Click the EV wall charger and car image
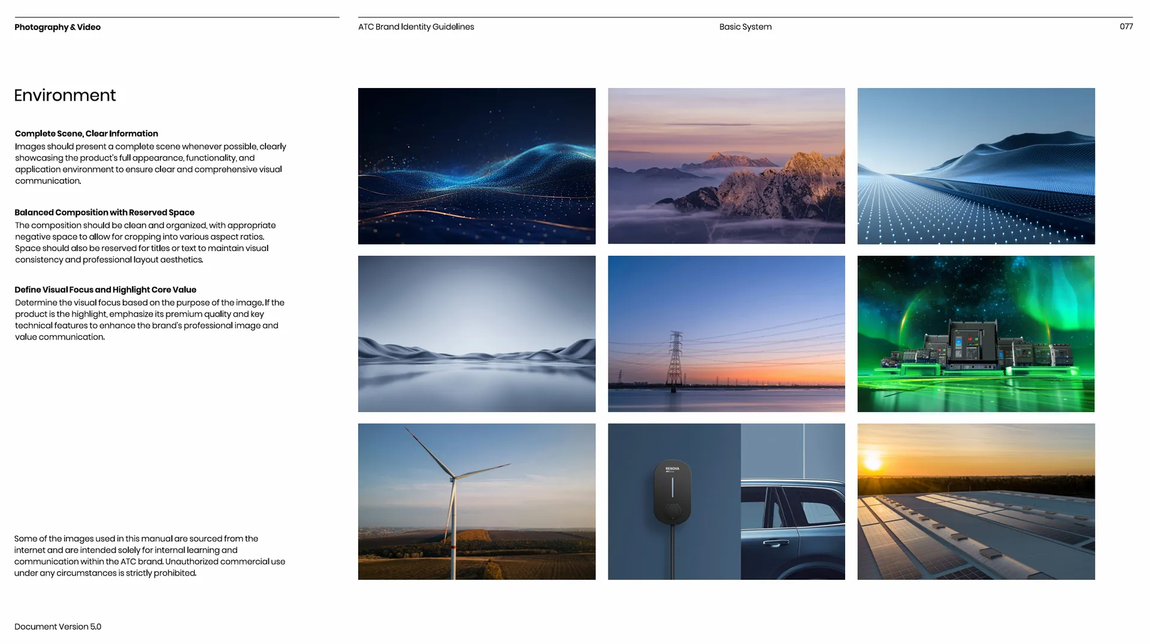 [726, 501]
